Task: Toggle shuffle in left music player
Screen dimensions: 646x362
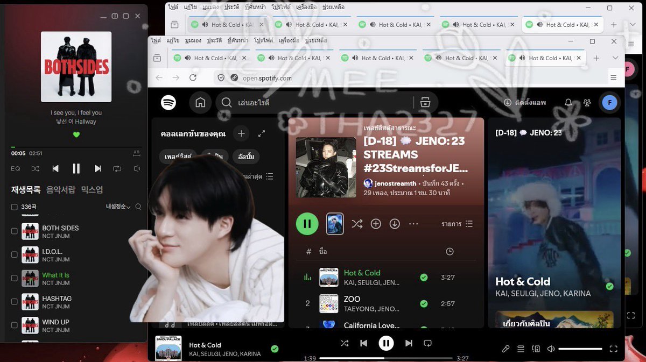Action: click(36, 168)
